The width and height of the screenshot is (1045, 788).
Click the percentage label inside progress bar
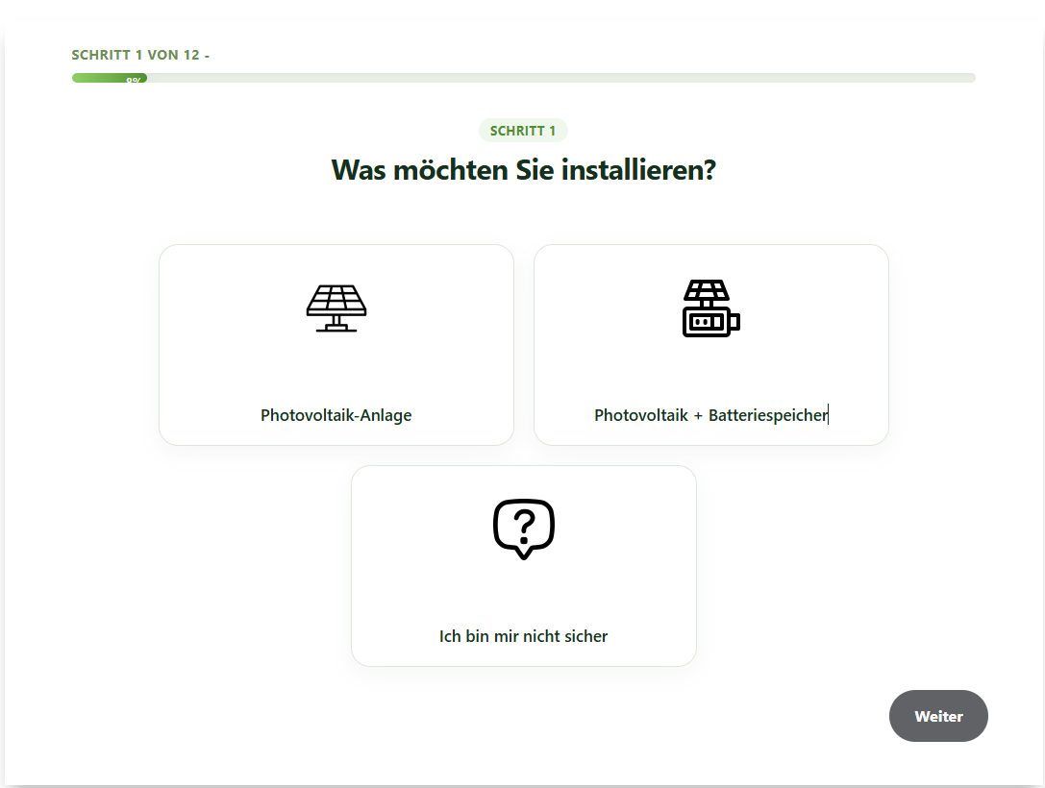(134, 80)
